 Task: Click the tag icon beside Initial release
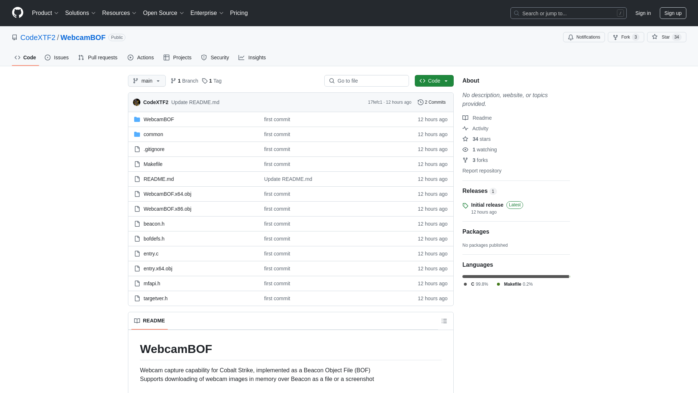pos(465,206)
